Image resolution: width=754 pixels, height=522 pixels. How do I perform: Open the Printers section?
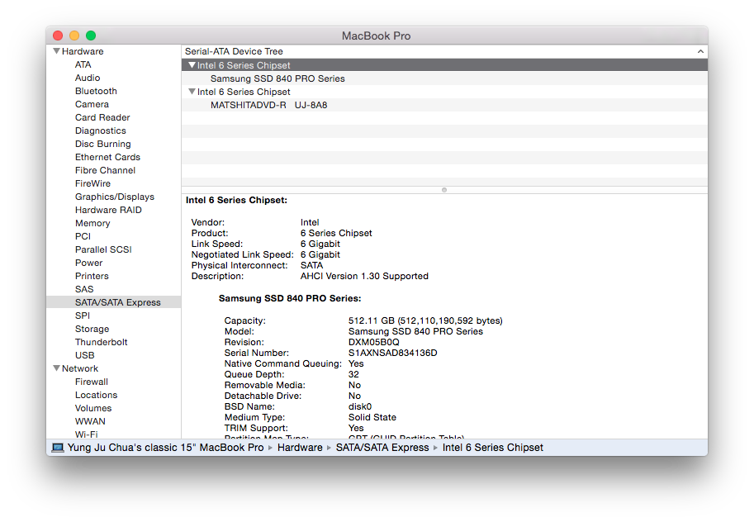coord(92,276)
